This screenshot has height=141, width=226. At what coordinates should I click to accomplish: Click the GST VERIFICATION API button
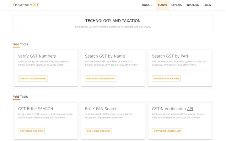pyautogui.click(x=168, y=131)
